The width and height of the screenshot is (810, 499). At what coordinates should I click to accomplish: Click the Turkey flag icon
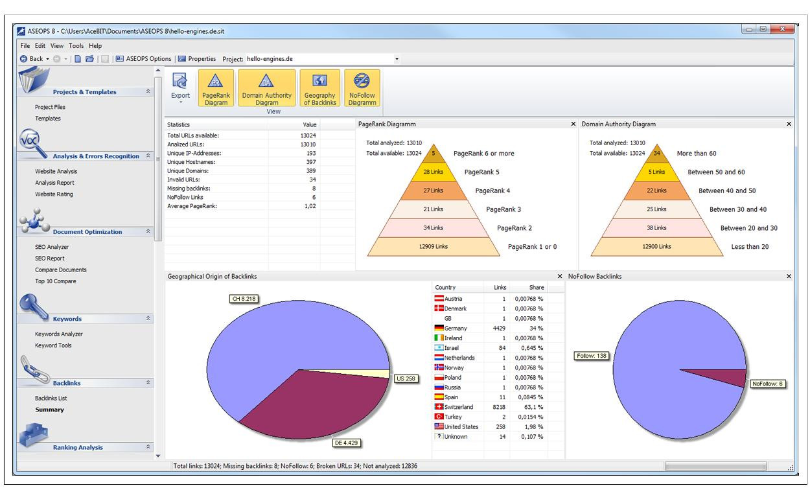coord(439,417)
